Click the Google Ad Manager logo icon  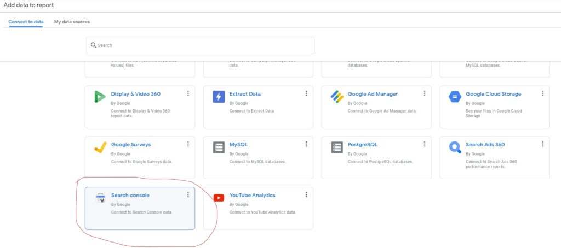coord(337,97)
